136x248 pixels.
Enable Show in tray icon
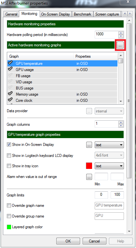tap(9, 166)
